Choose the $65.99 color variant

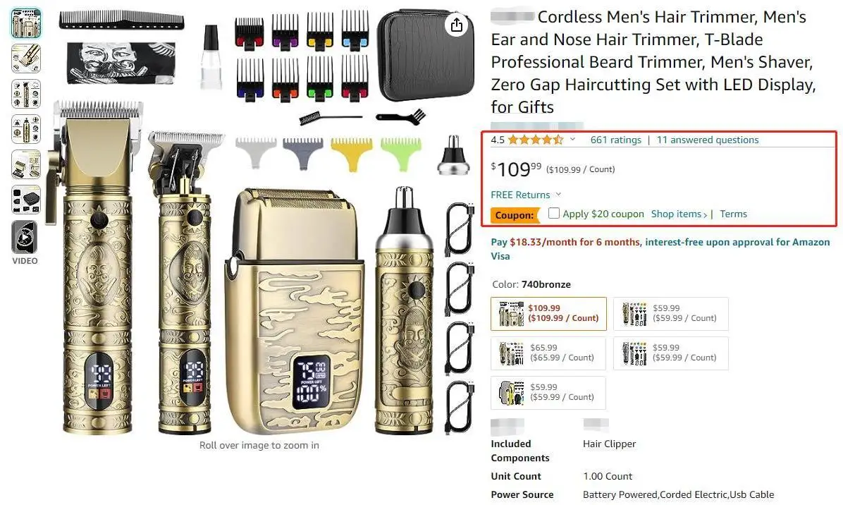[x=548, y=353]
